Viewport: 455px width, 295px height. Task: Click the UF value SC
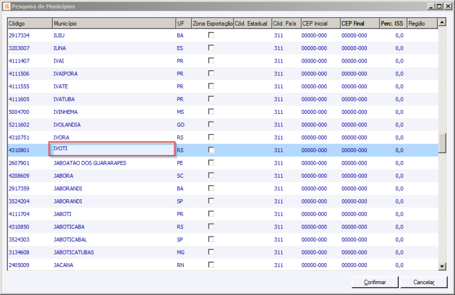(x=180, y=176)
